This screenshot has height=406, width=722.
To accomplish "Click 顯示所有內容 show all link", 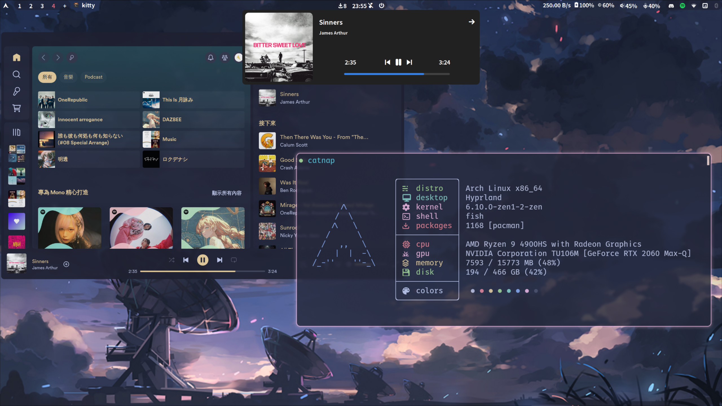I will tap(226, 193).
